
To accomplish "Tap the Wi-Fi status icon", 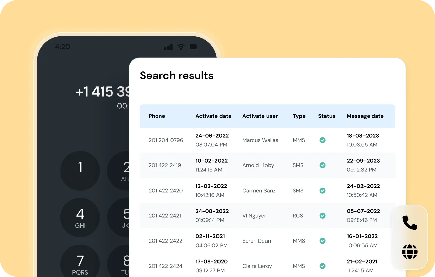I will pyautogui.click(x=181, y=47).
